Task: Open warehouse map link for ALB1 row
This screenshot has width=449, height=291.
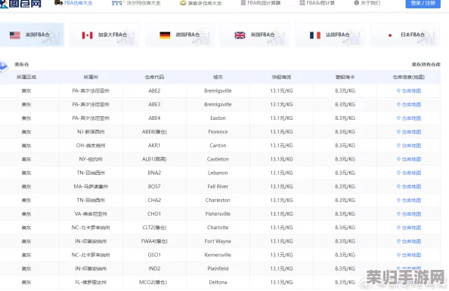Action: coord(409,159)
